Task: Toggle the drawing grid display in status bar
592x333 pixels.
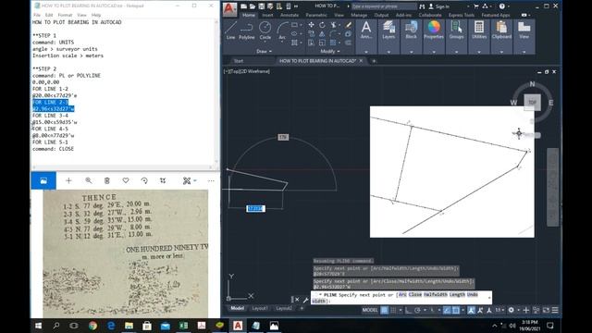Action: tap(384, 310)
